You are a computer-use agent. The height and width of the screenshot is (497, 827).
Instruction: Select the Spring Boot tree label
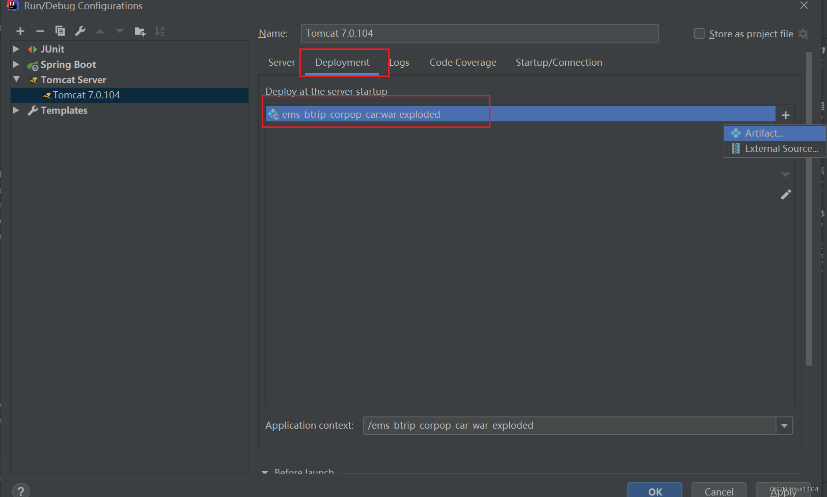68,65
